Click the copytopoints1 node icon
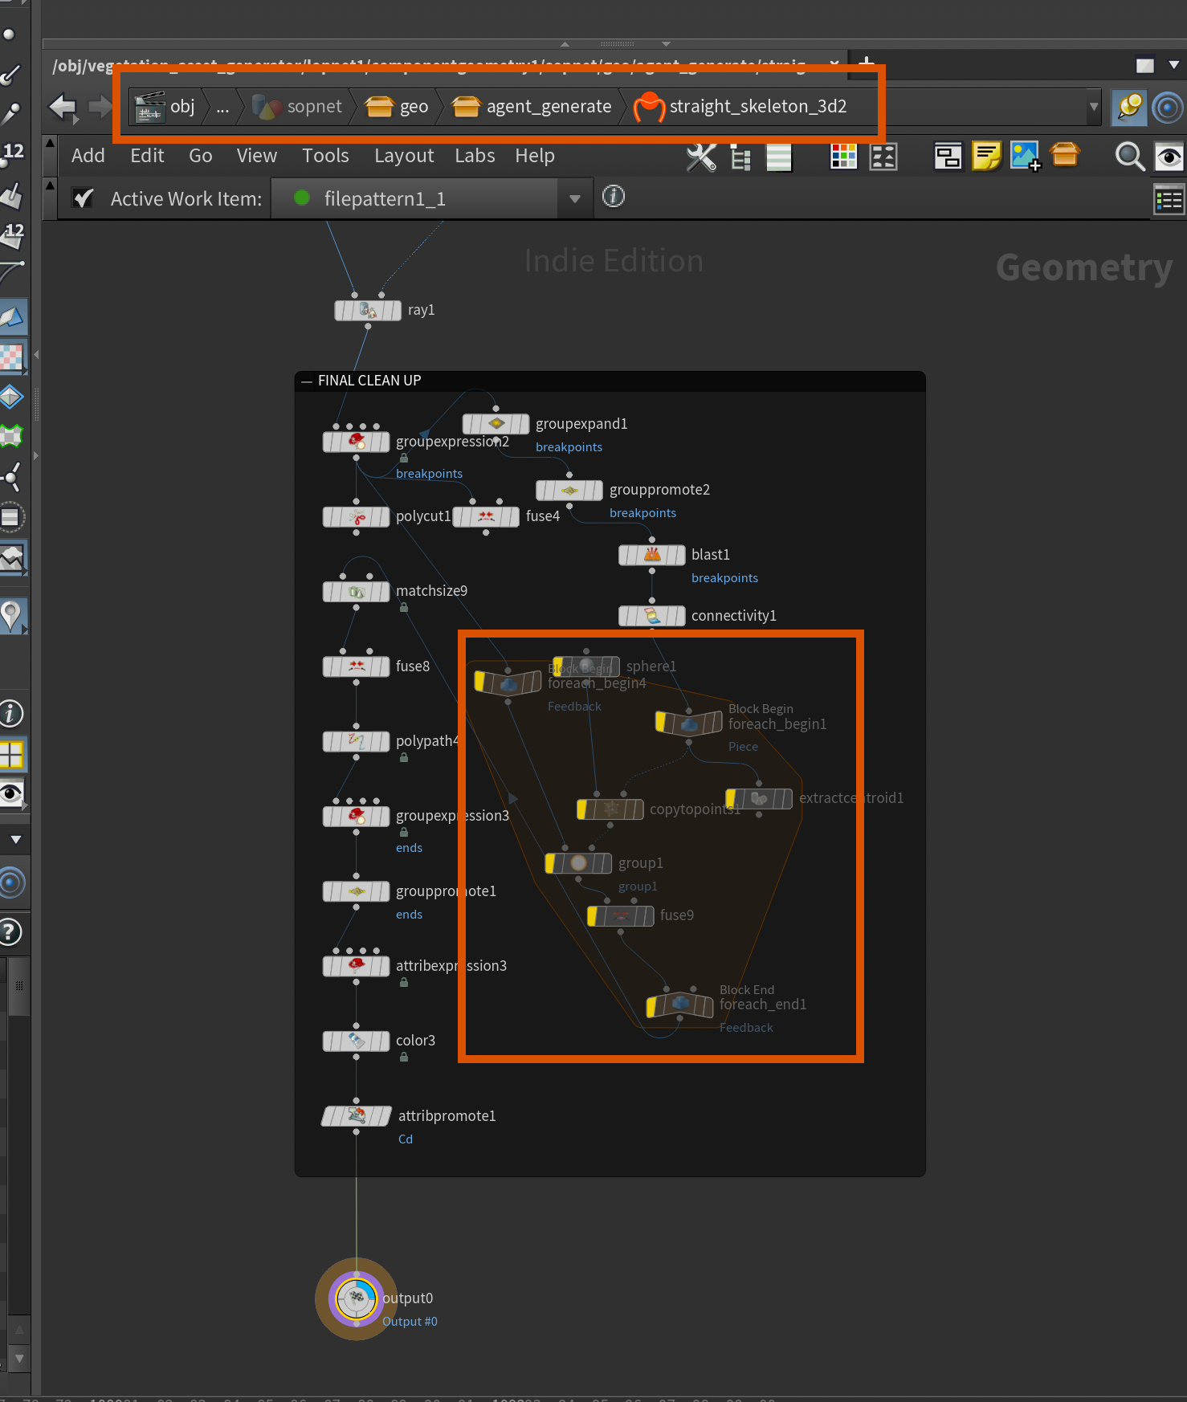This screenshot has width=1187, height=1402. (610, 809)
